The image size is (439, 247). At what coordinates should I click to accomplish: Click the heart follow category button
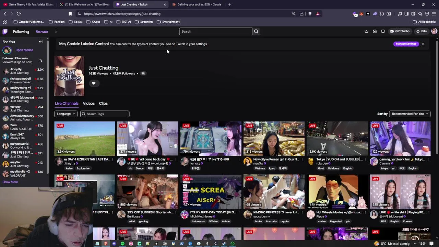point(94,83)
